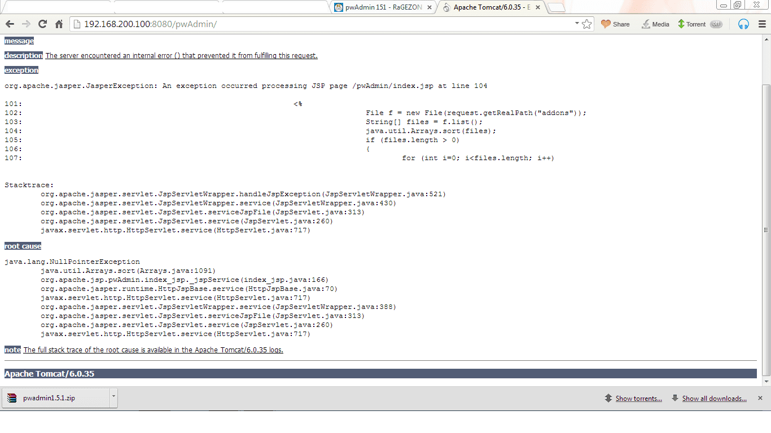The image size is (771, 433).
Task: Click the 'exception' heading label
Action: [x=21, y=70]
